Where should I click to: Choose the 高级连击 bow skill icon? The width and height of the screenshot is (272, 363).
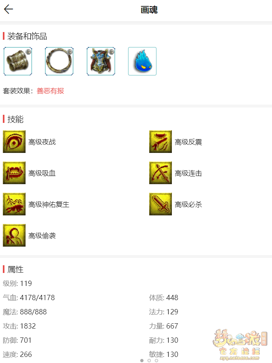point(161,173)
